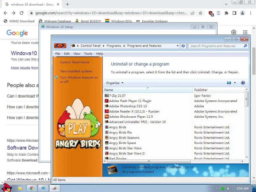The width and height of the screenshot is (256, 192).
Task: Open Chrome tab search chevron
Action: (x=226, y=4)
